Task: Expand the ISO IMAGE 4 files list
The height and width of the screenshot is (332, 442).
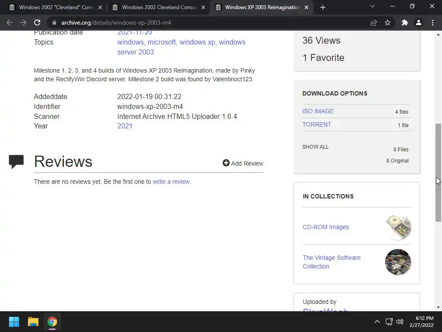Action: 402,112
